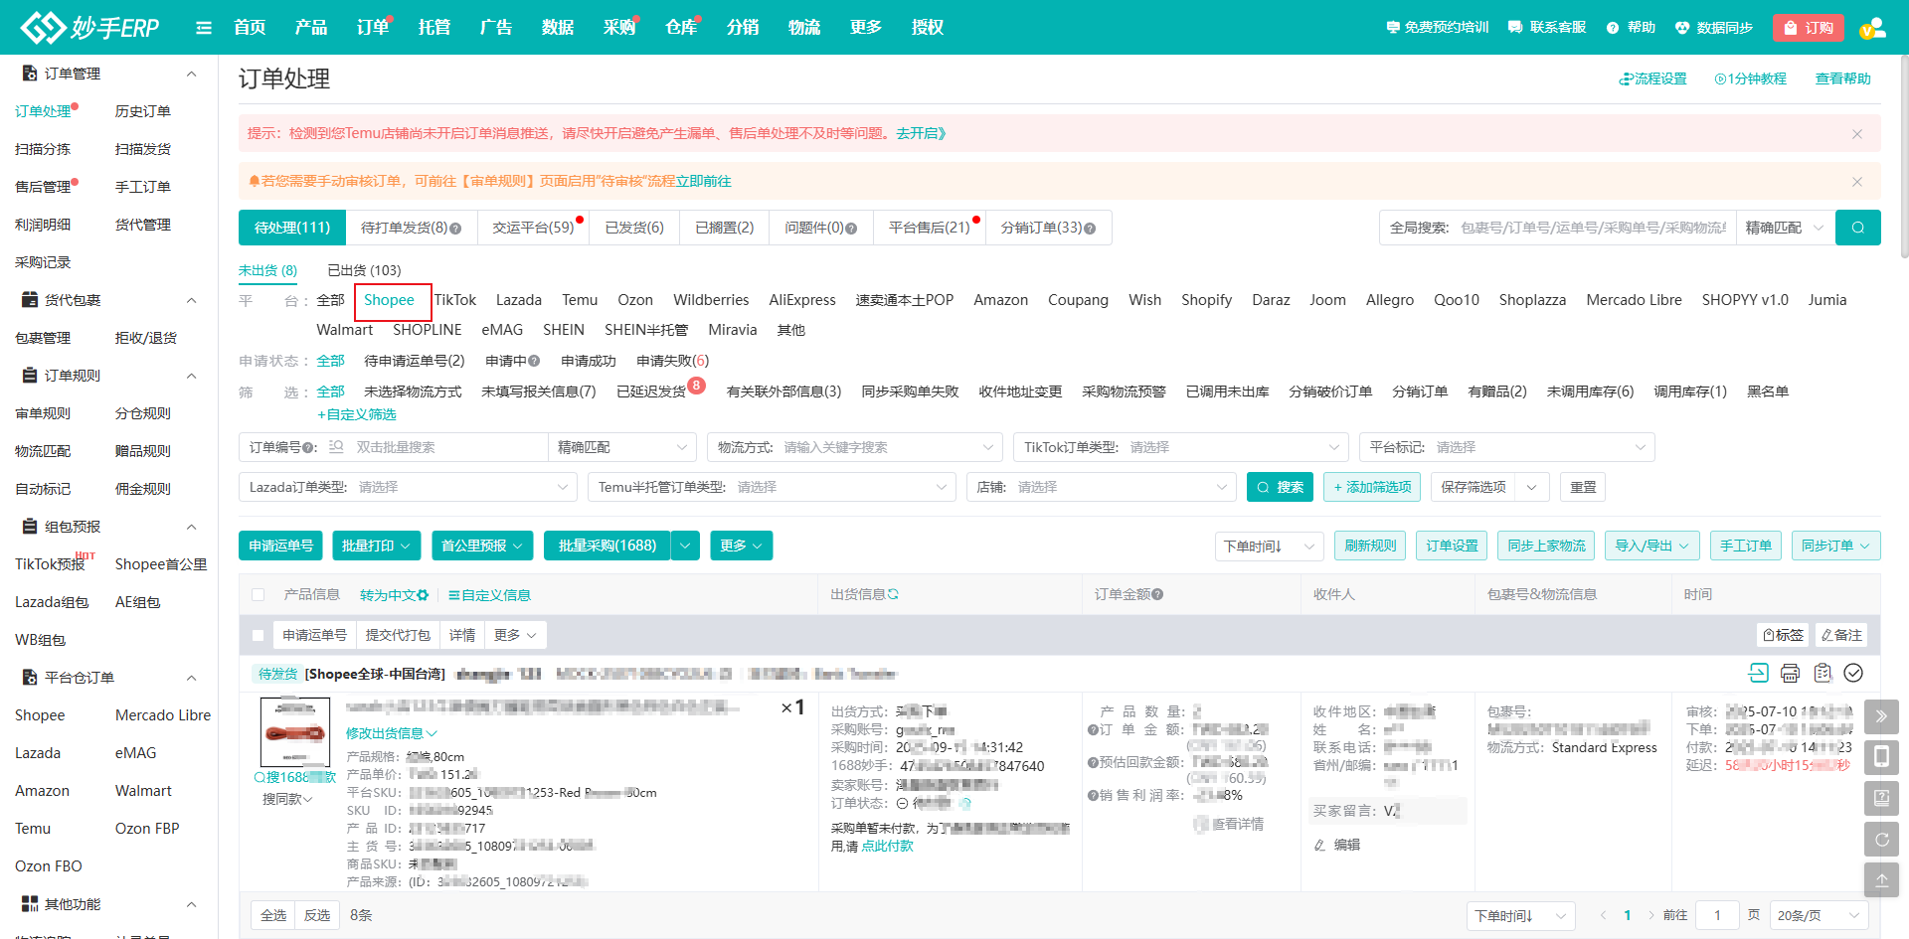Click the 申请运单号 green button
Screen dimensions: 1909x939
[x=280, y=546]
